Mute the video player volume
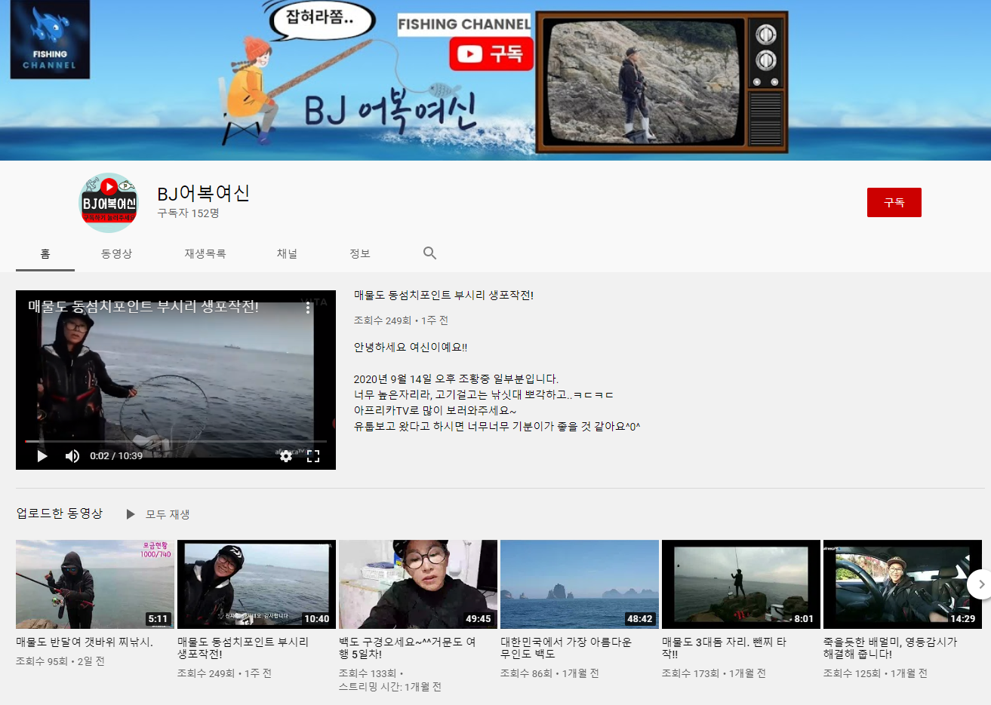The image size is (991, 705). pyautogui.click(x=72, y=456)
